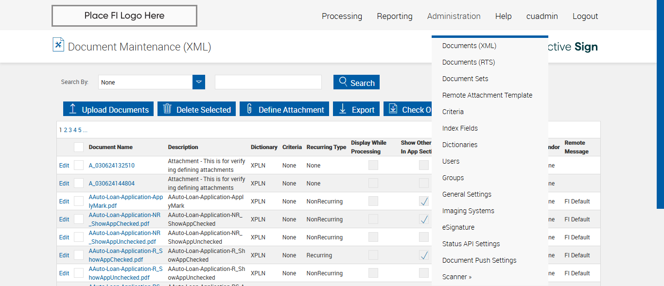Click the Upload Documents arrow icon
664x286 pixels.
pyautogui.click(x=73, y=109)
